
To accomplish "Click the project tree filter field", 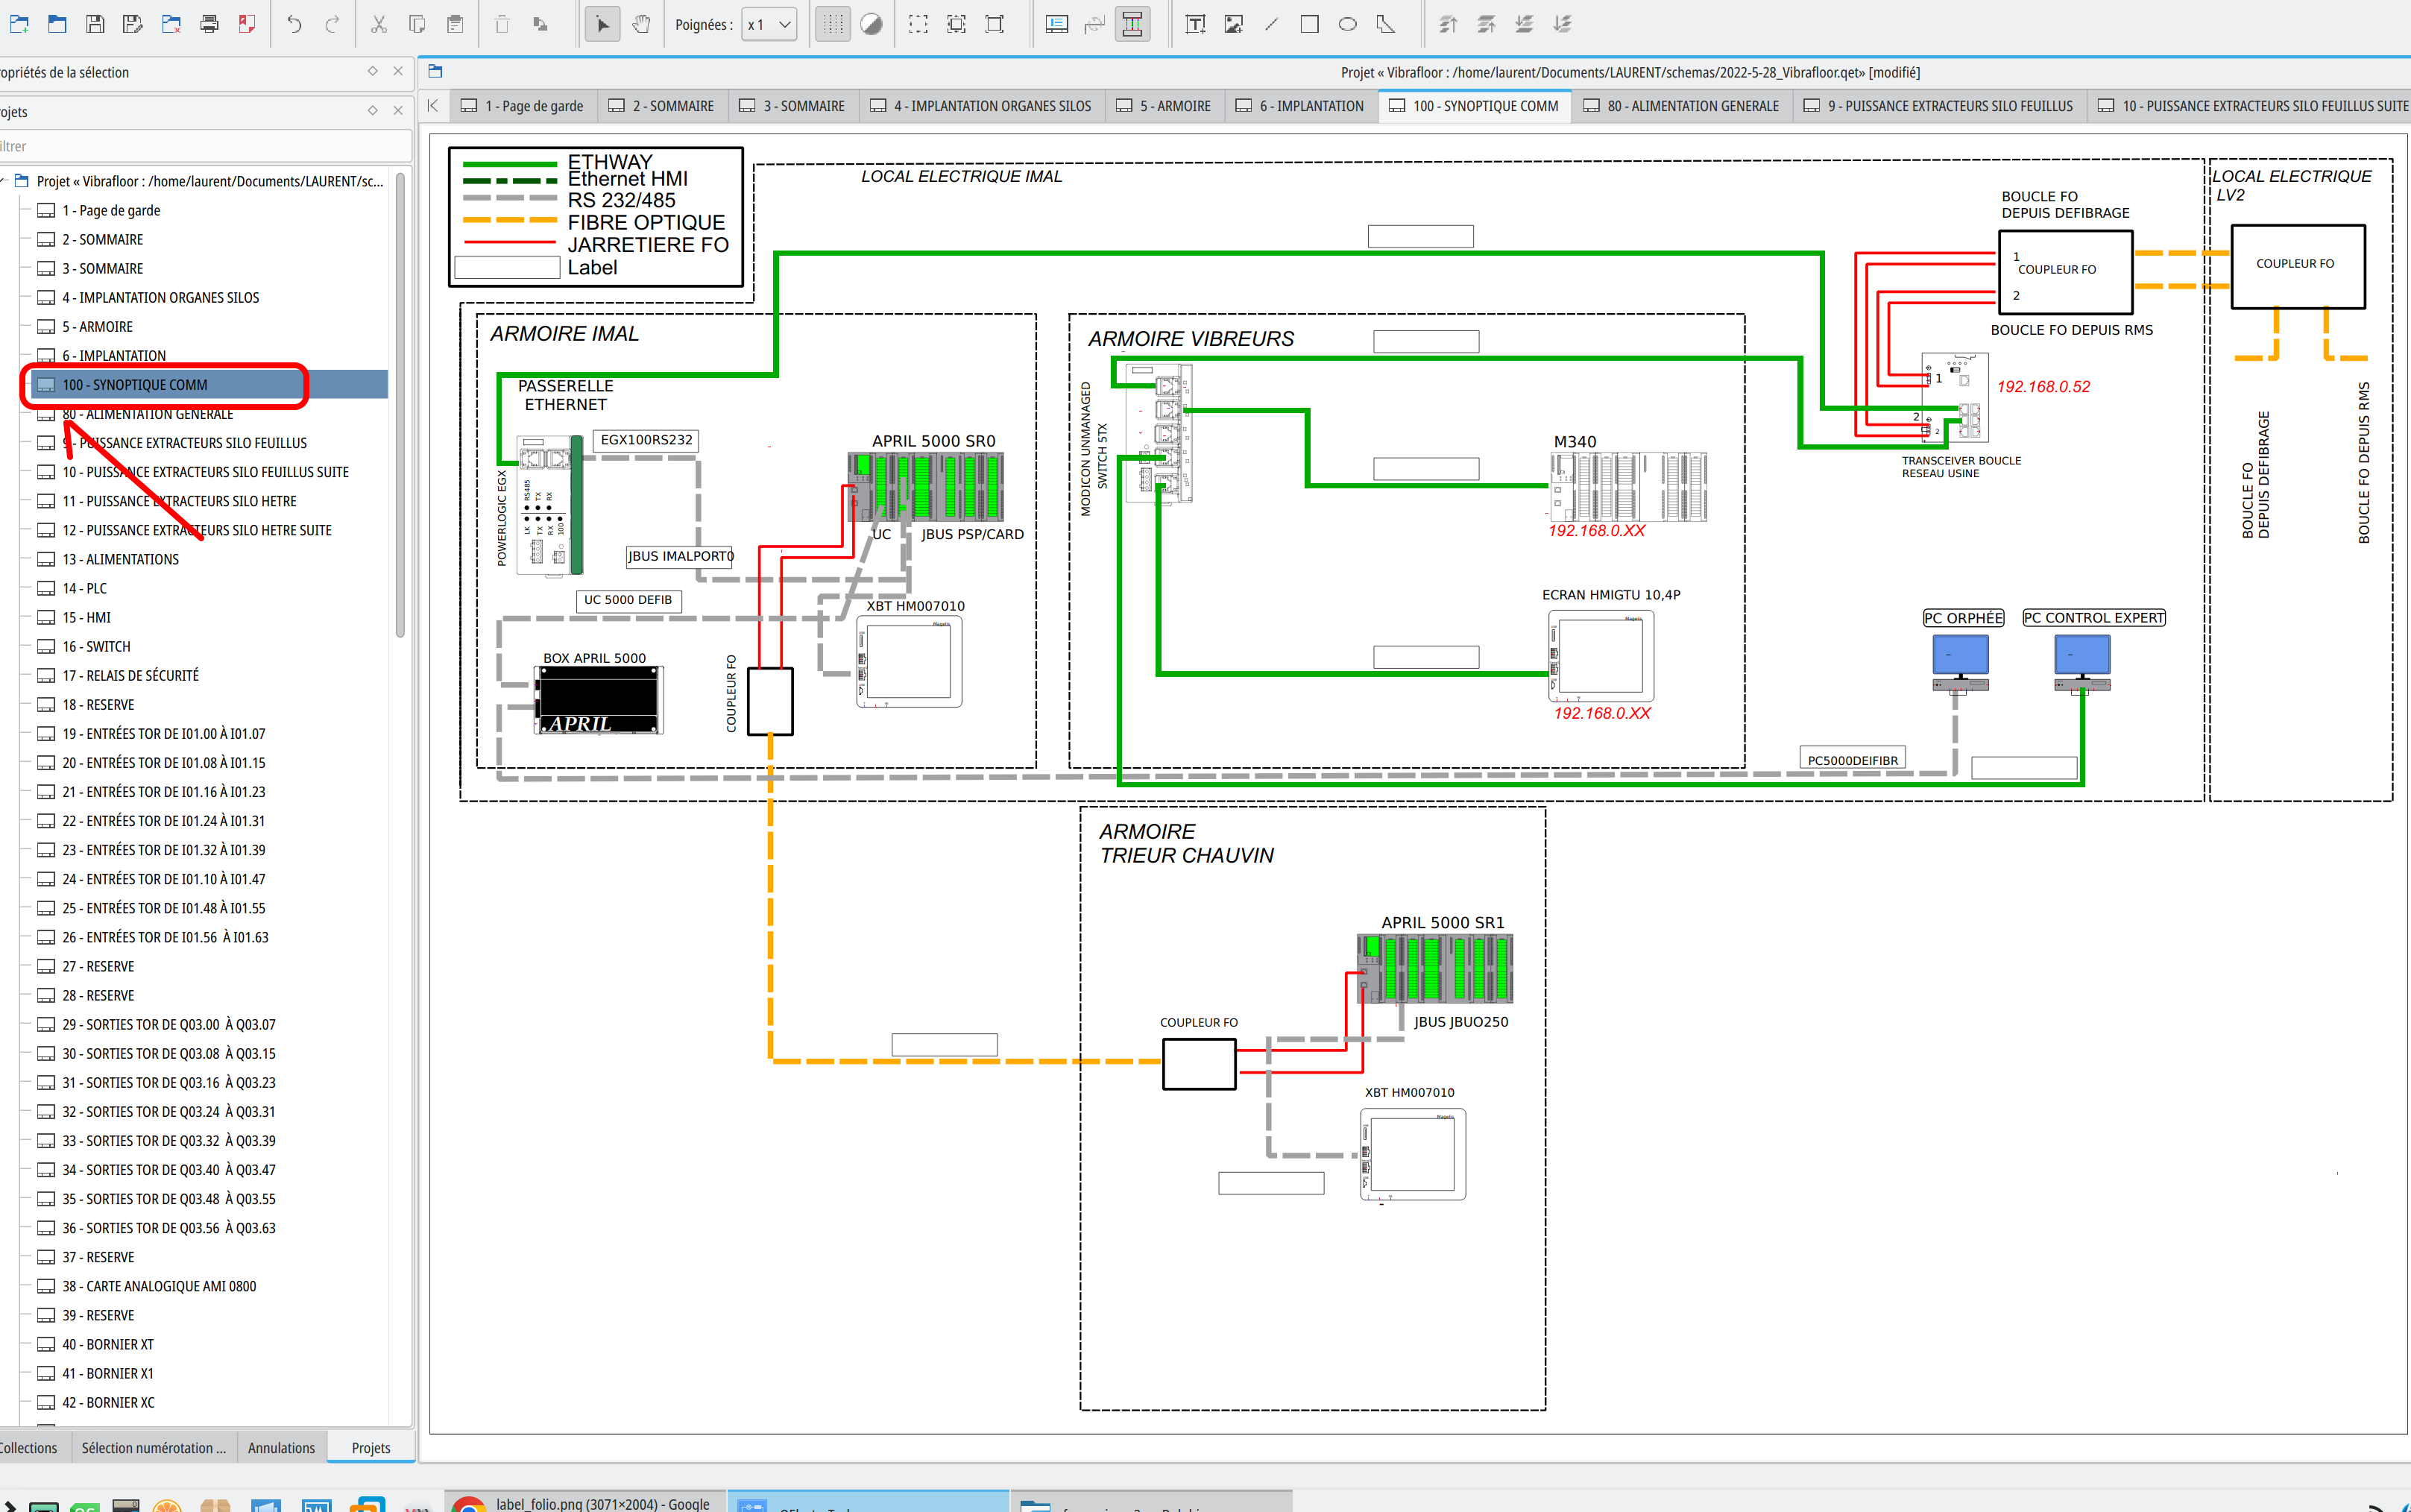I will pyautogui.click(x=205, y=146).
